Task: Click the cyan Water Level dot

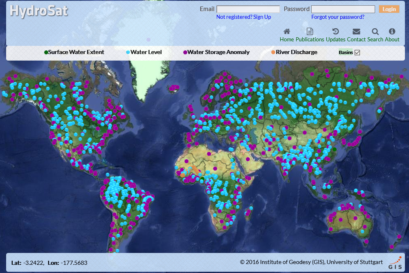Action: tap(128, 52)
